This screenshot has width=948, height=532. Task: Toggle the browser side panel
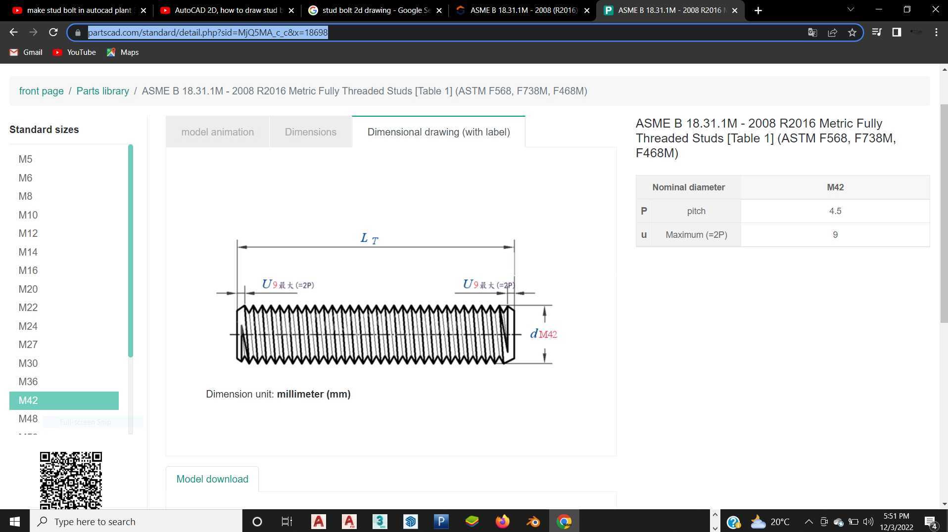pyautogui.click(x=897, y=32)
